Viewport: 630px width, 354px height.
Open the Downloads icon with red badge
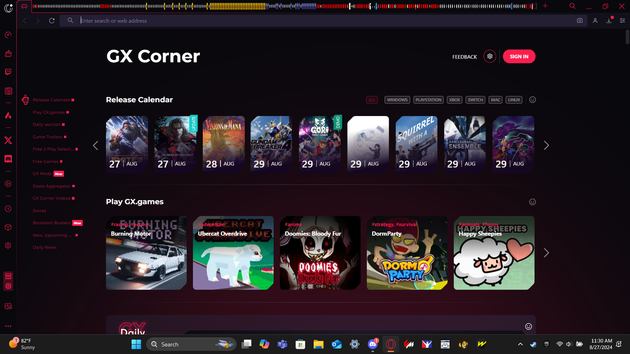pyautogui.click(x=609, y=20)
